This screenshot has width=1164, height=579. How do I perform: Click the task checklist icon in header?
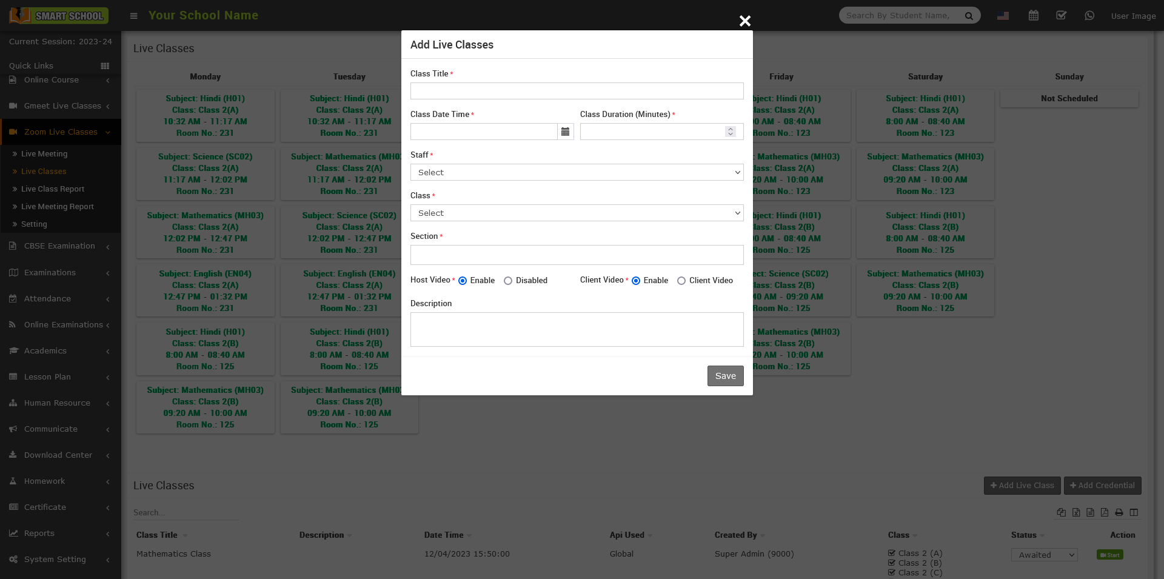[1062, 16]
